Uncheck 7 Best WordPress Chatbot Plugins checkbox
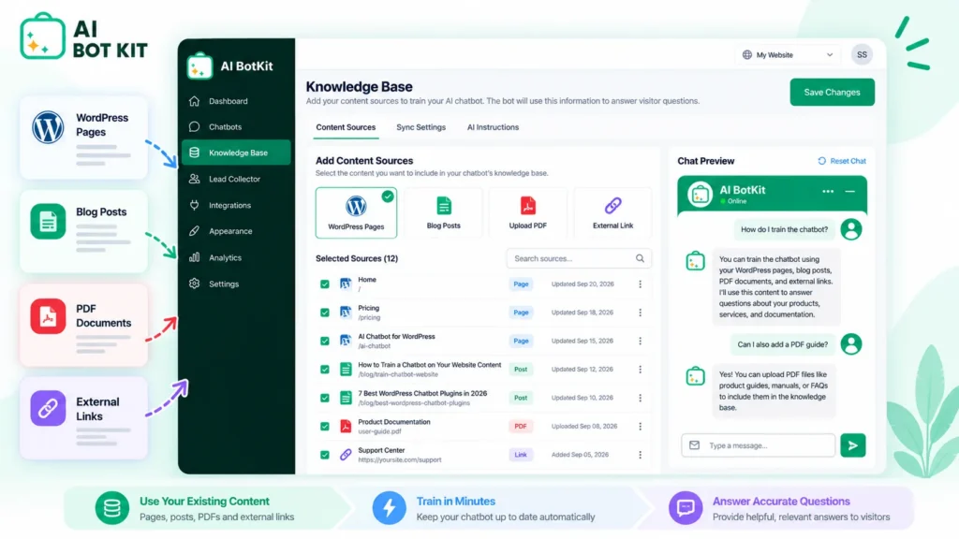 tap(325, 398)
